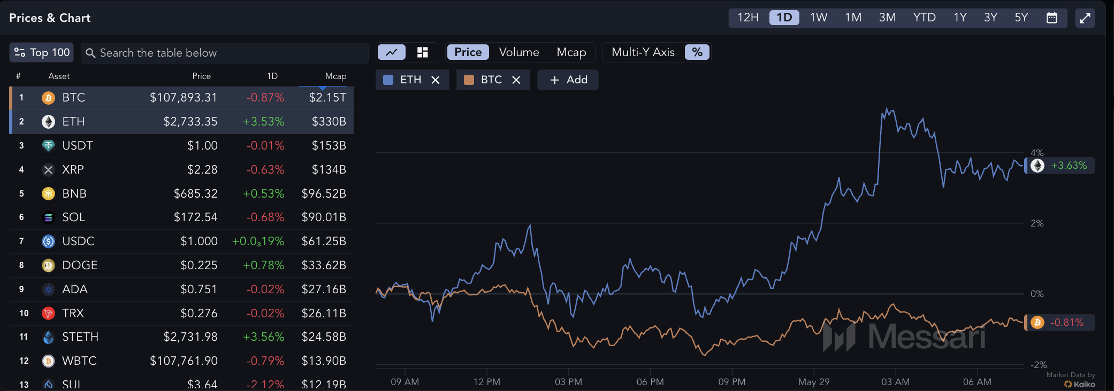Image resolution: width=1114 pixels, height=391 pixels.
Task: Select the YTD time range
Action: point(925,18)
